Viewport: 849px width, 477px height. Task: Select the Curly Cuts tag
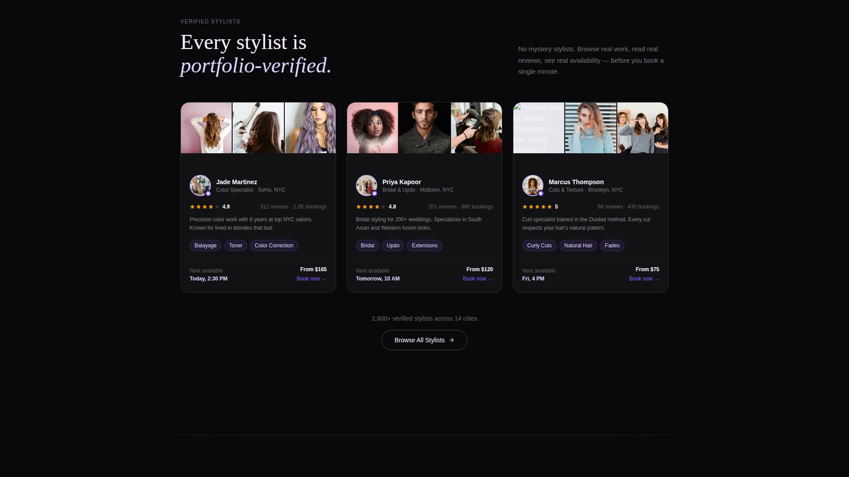(x=539, y=246)
